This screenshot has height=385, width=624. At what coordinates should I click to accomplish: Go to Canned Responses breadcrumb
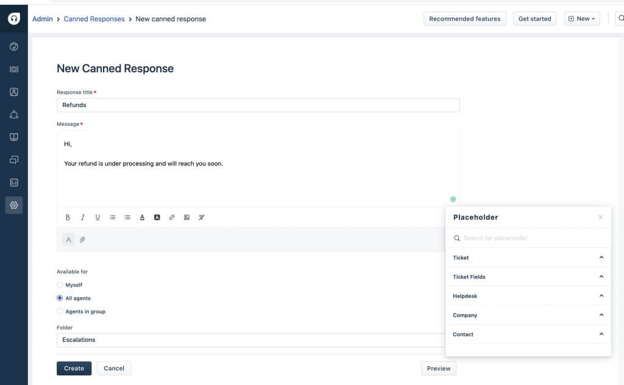[94, 19]
